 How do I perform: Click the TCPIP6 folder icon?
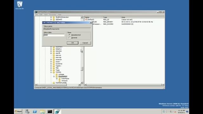[x=54, y=72]
